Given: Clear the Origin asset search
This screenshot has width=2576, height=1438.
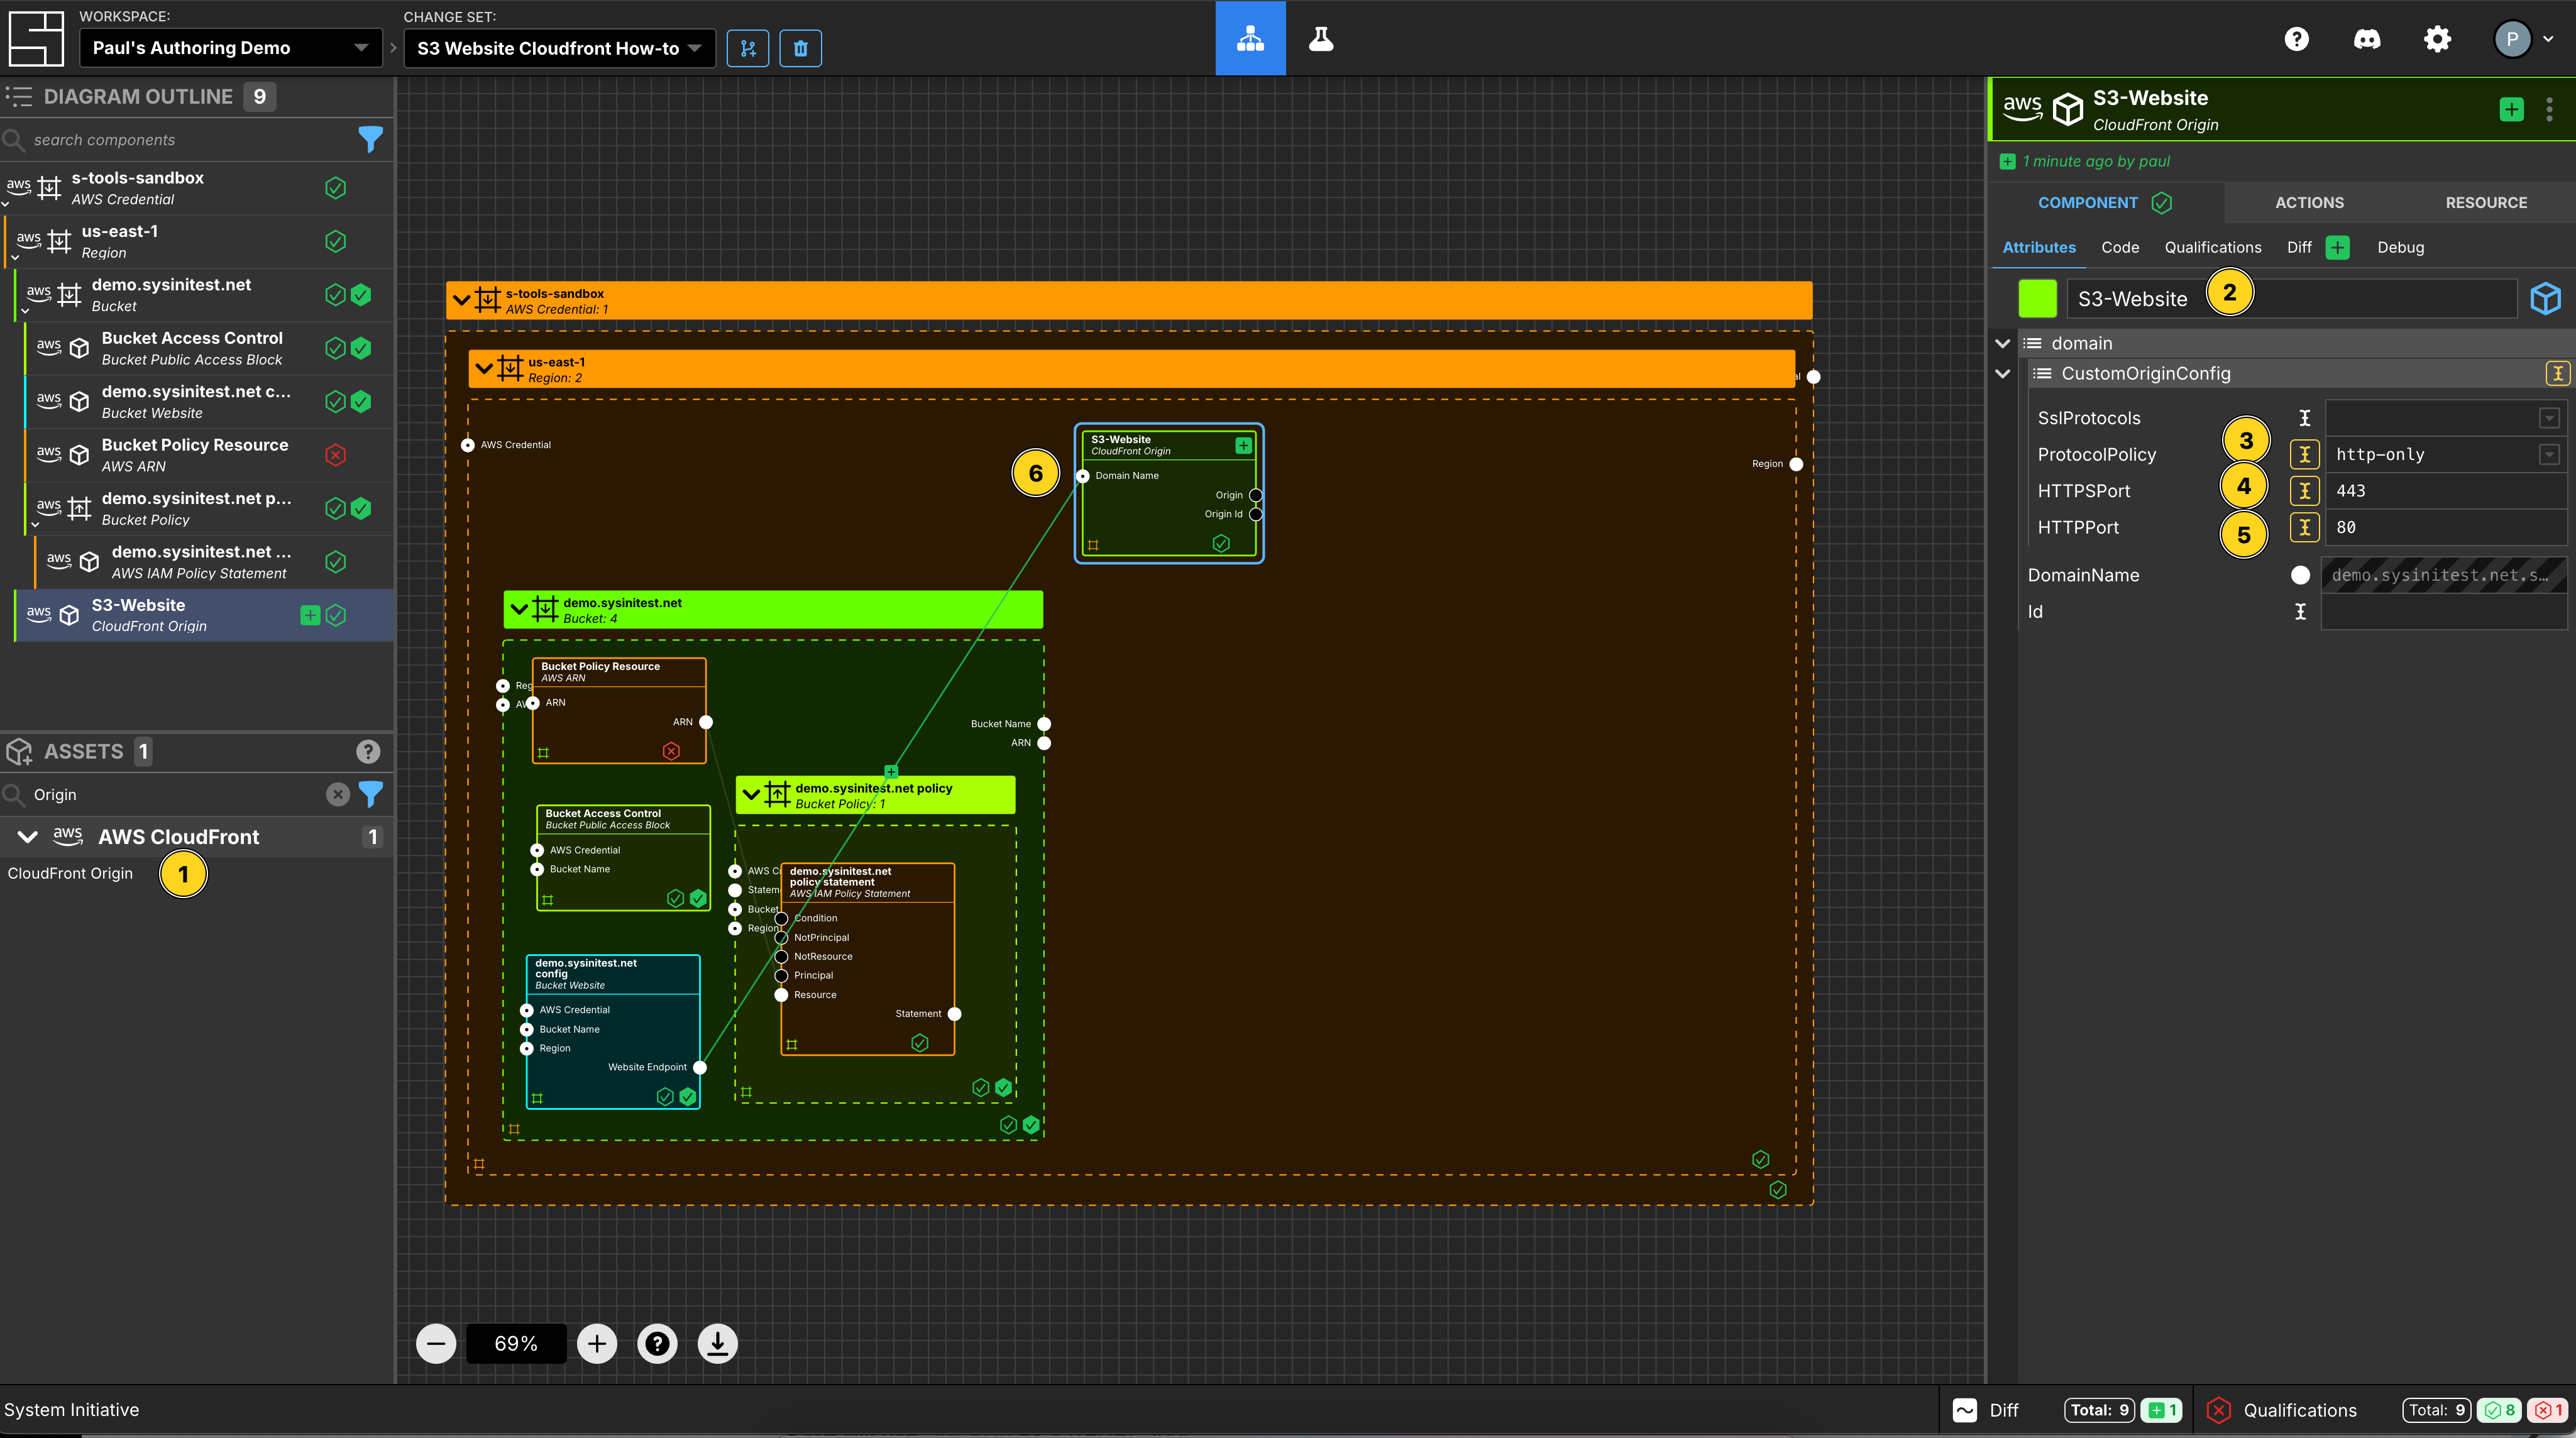Looking at the screenshot, I should pos(338,794).
